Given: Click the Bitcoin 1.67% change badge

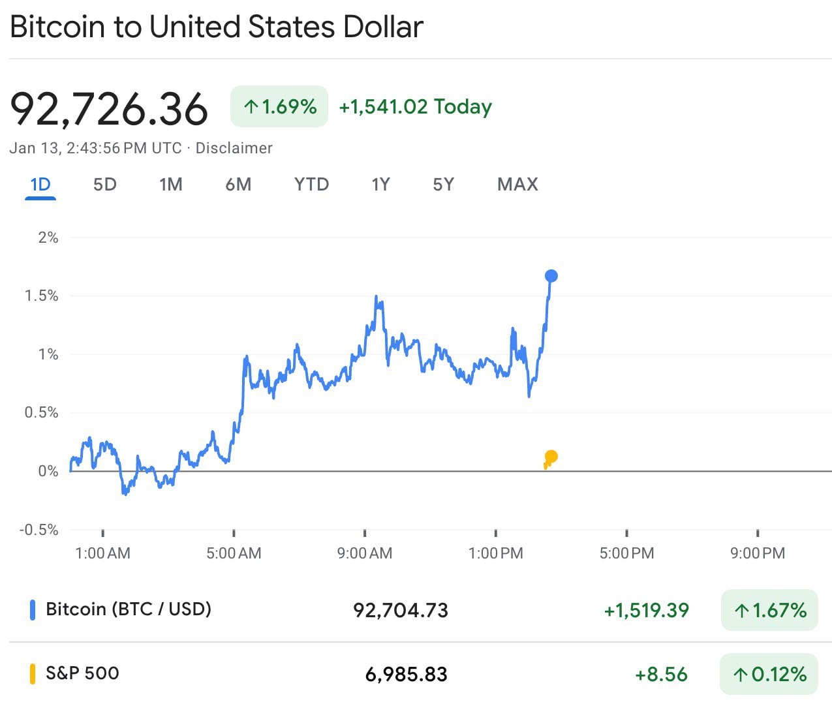Looking at the screenshot, I should coord(769,610).
